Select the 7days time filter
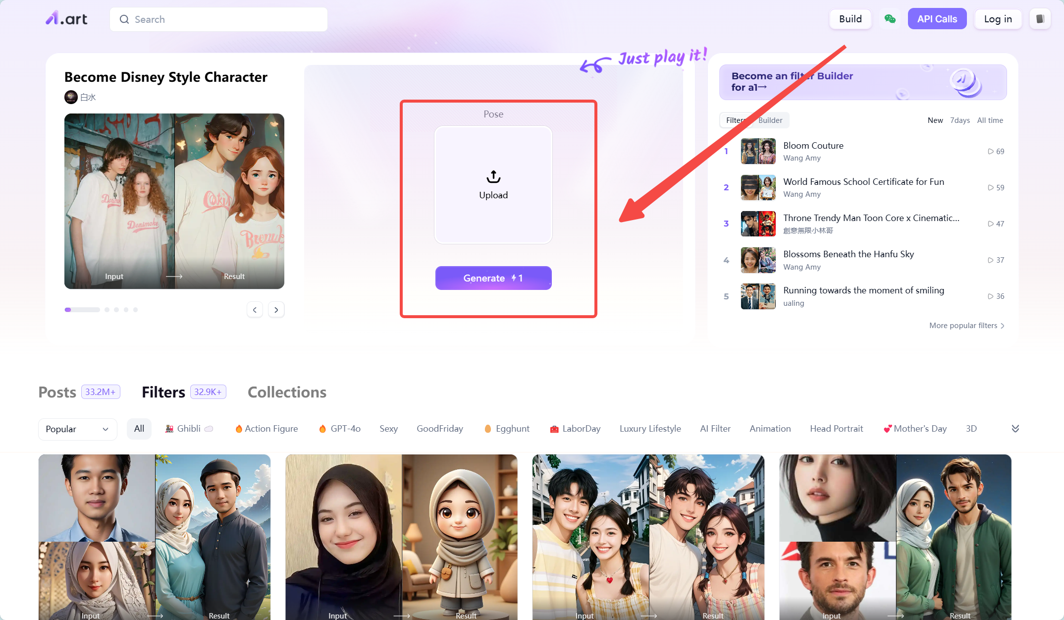 click(960, 120)
